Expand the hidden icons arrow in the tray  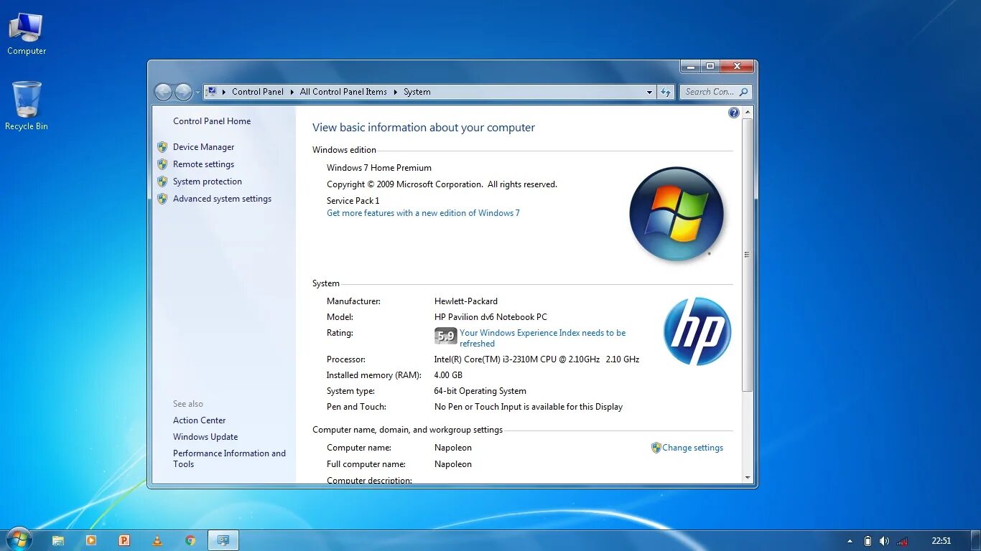[x=850, y=541]
